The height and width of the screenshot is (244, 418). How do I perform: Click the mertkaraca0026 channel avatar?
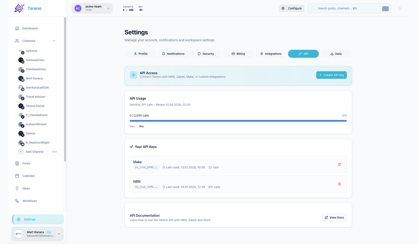click(21, 88)
